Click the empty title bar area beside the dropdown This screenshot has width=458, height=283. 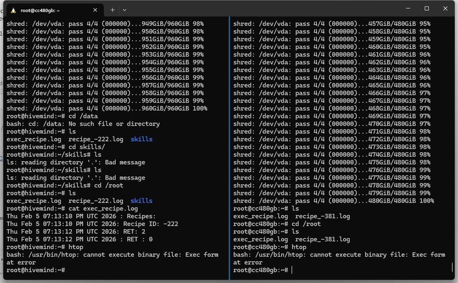(x=258, y=9)
